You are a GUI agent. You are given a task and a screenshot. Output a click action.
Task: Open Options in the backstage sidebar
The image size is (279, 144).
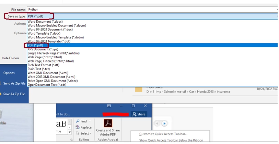click(9, 73)
